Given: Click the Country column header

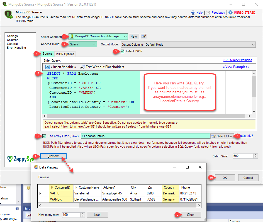Looking at the screenshot, I should [171, 187].
